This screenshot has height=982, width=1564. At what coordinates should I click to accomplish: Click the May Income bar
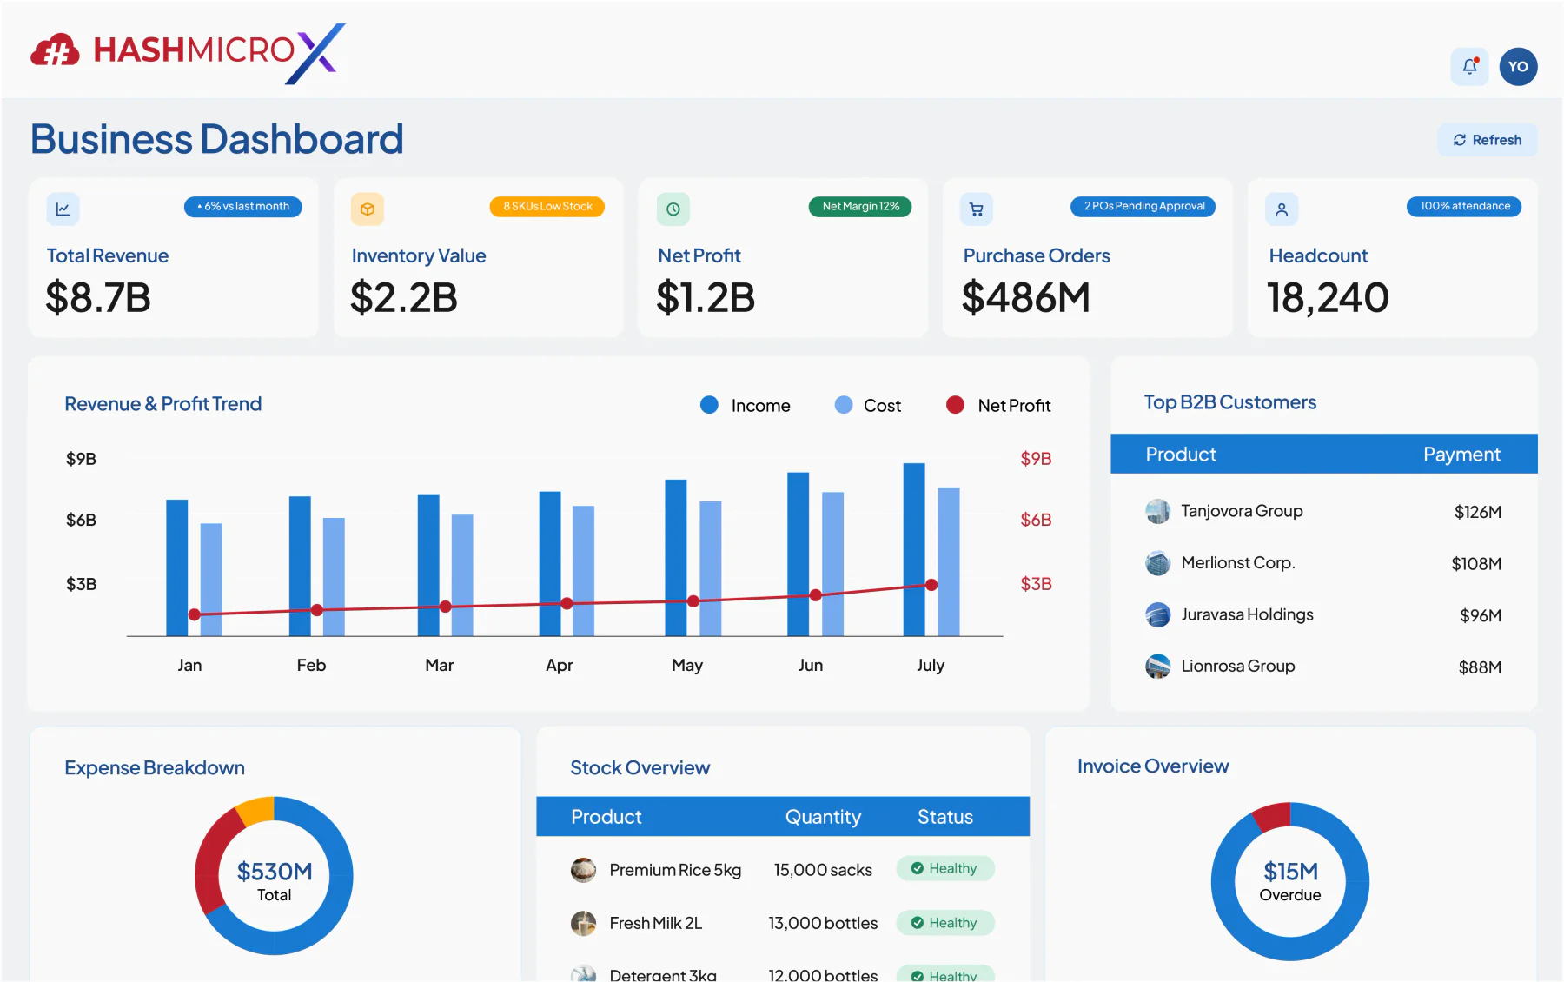click(676, 558)
